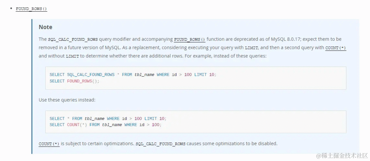Click the LIMIT keyword after 'your query with'

click(251, 48)
